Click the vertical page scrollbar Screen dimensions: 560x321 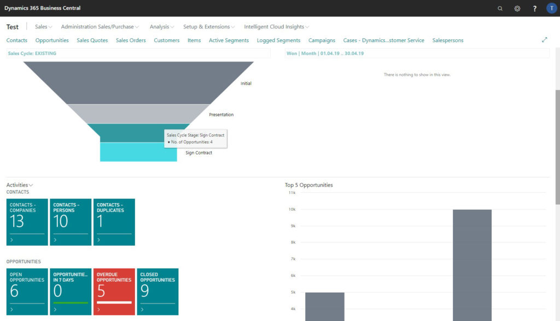coord(557,147)
